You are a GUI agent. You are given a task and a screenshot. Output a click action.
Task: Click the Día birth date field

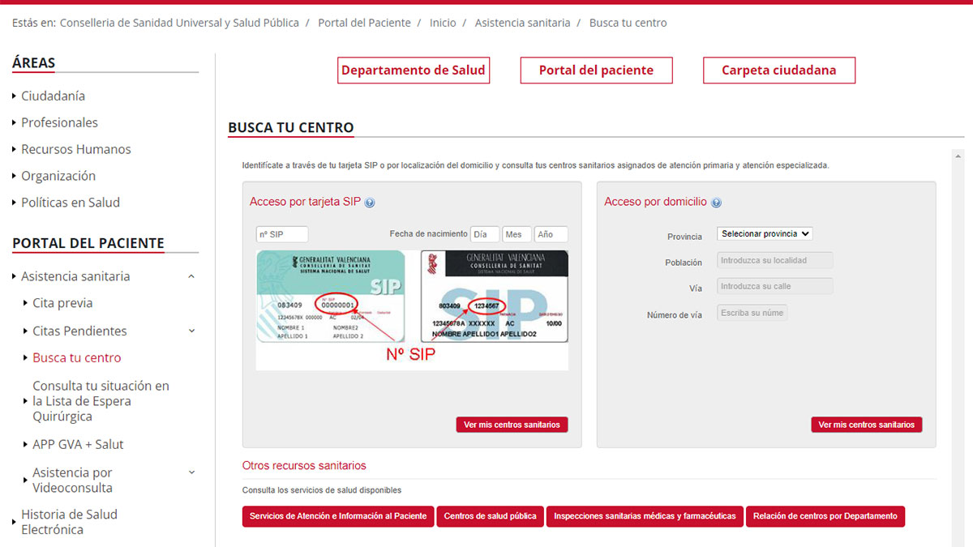pos(484,234)
